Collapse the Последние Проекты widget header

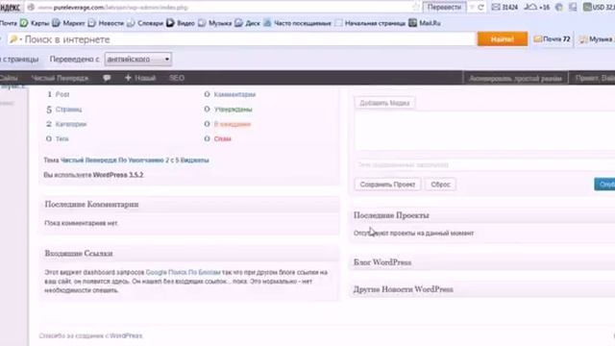[x=482, y=215]
